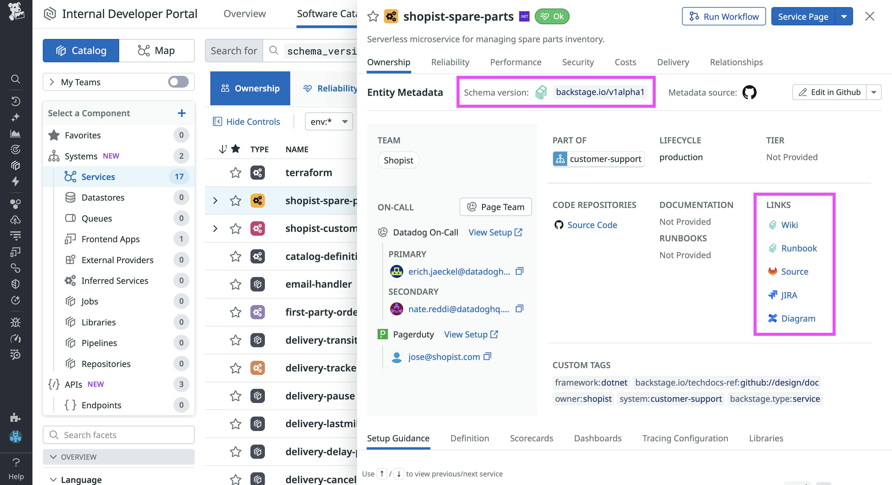Open search from the left navigation sidebar
Screen dimensions: 892x485
[x=16, y=79]
